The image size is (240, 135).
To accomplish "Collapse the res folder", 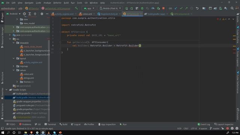I will pyautogui.click(x=10, y=39).
